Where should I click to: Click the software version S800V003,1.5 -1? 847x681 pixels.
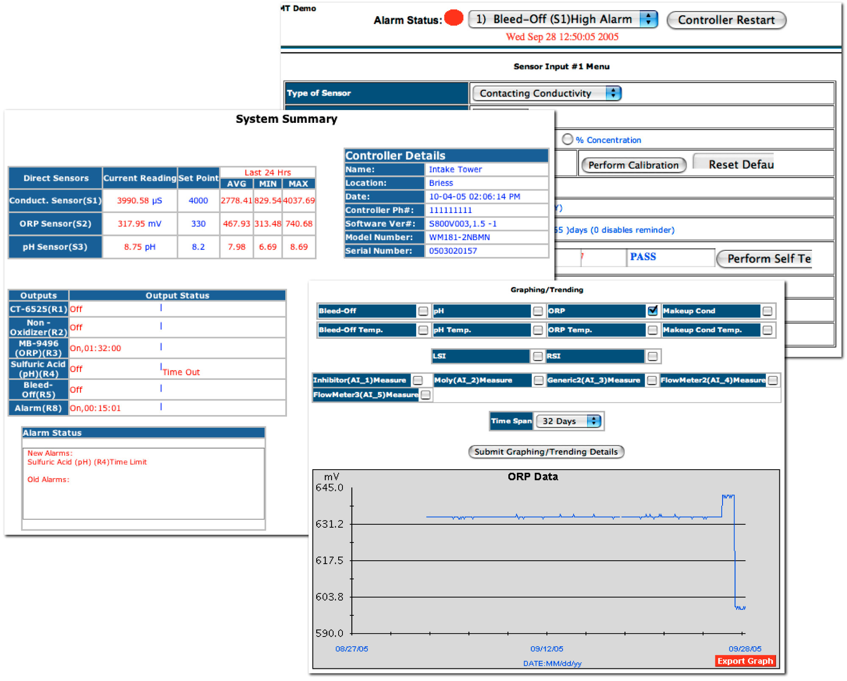point(463,224)
